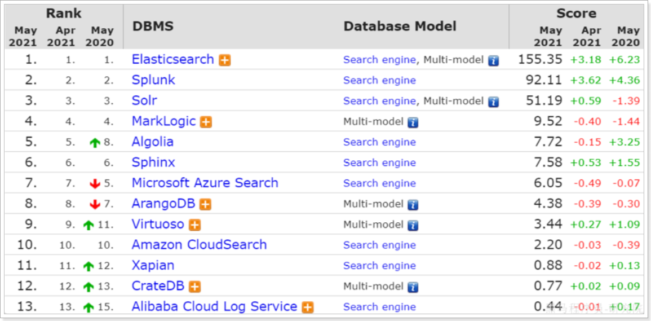Viewport: 651px width, 321px height.
Task: Click Search engine link in Algolia row
Action: pos(379,142)
